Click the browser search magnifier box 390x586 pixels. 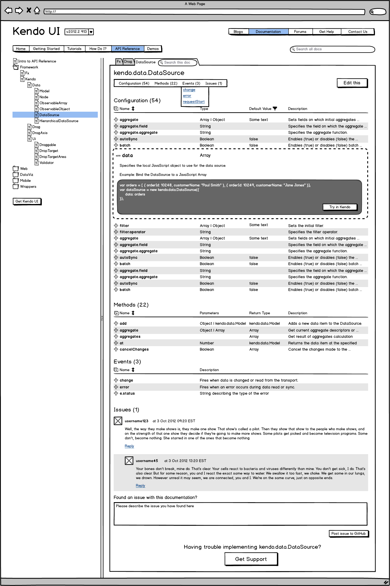pos(377,12)
